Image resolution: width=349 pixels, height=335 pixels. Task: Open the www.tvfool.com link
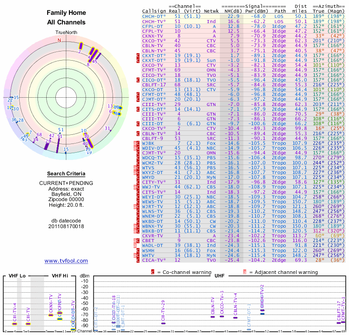pos(66,261)
